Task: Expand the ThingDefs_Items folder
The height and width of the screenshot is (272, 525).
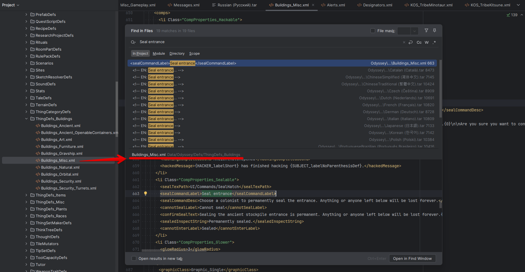Action: [26, 195]
